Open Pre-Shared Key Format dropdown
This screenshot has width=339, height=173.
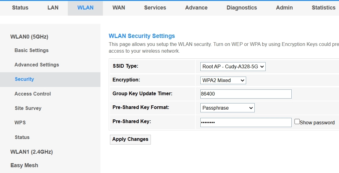click(x=227, y=108)
